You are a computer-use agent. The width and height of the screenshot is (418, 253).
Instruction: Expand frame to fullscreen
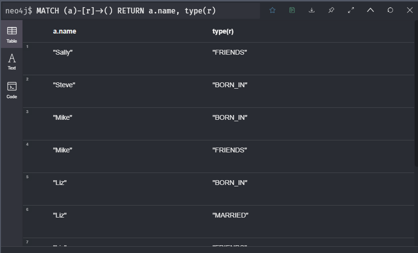coord(351,10)
